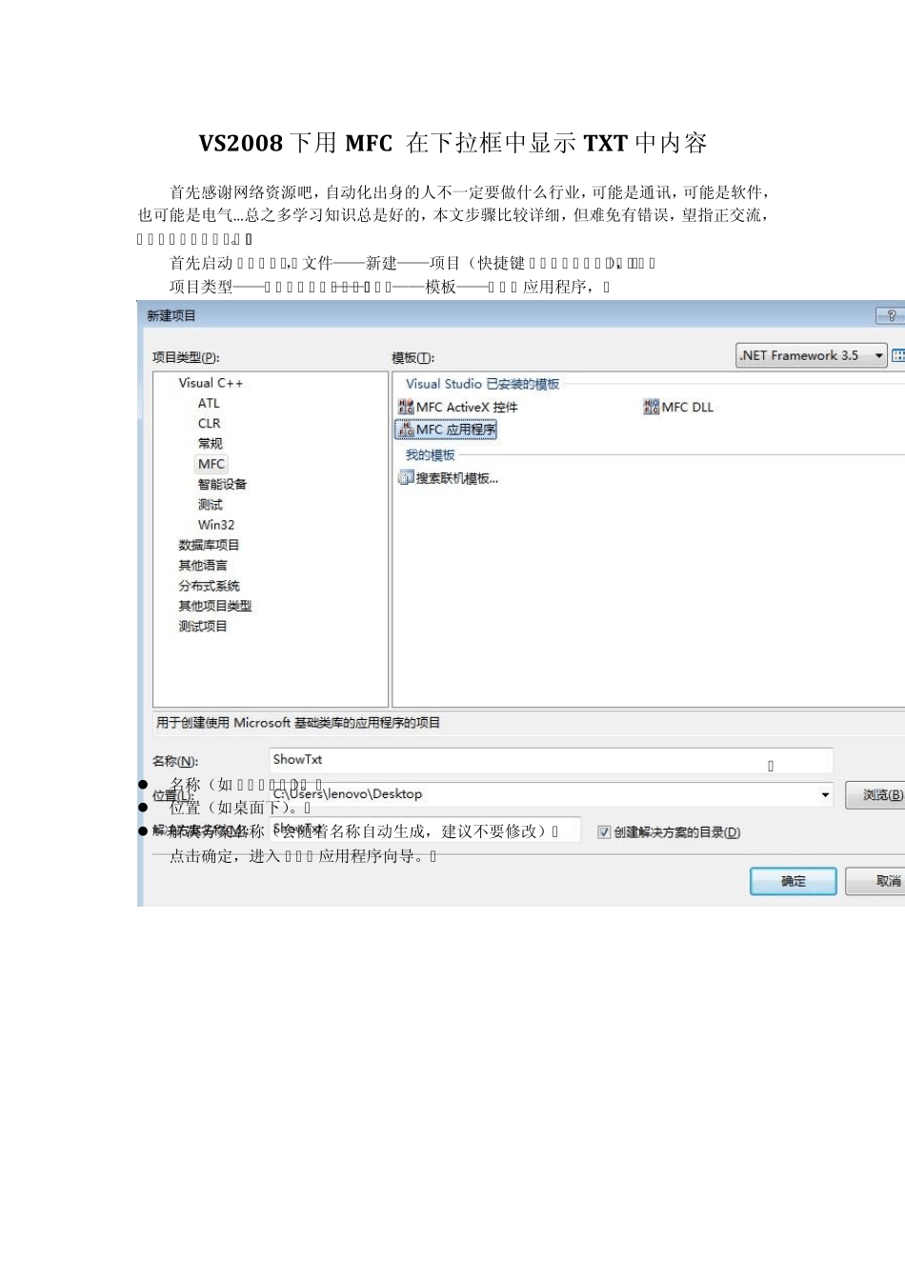This screenshot has width=905, height=1280.
Task: Click the name field containing ShowTxt
Action: click(x=552, y=760)
